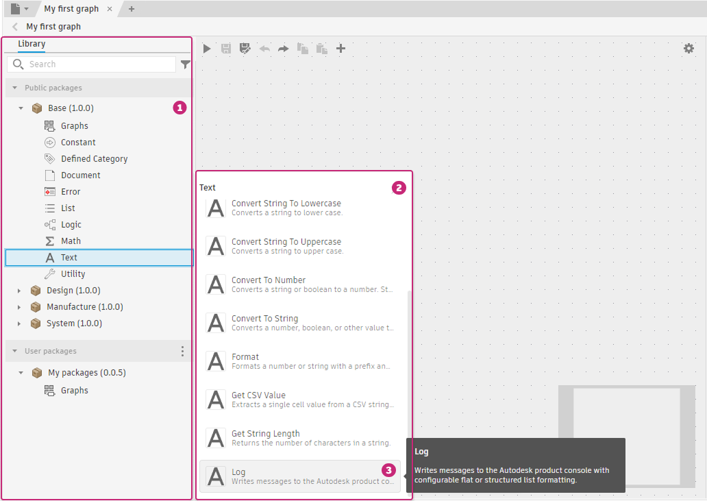Collapse the My packages (0.0.5) entry
The image size is (707, 501).
21,373
